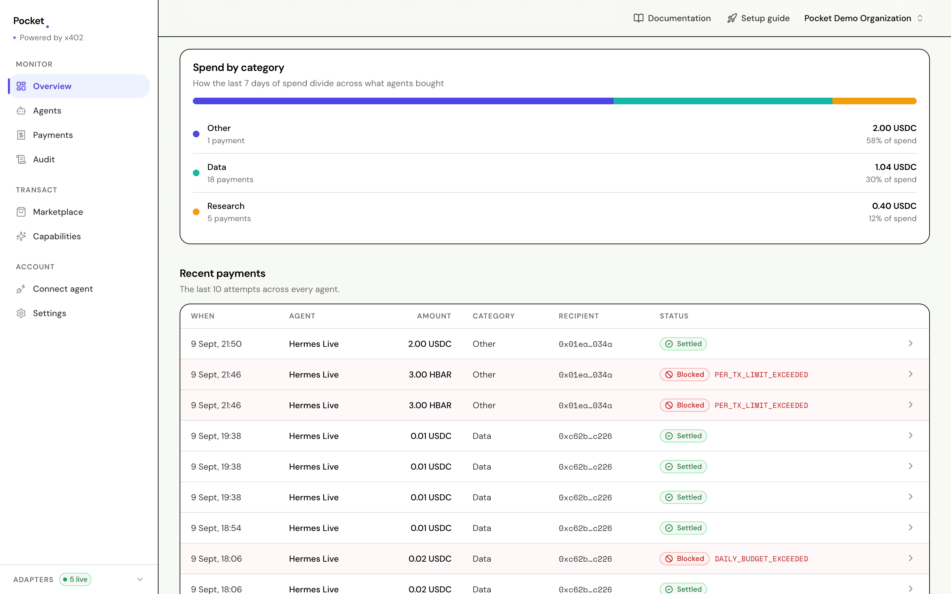The image size is (951, 594).
Task: Click the teal dot beside Data category
Action: [x=196, y=173]
